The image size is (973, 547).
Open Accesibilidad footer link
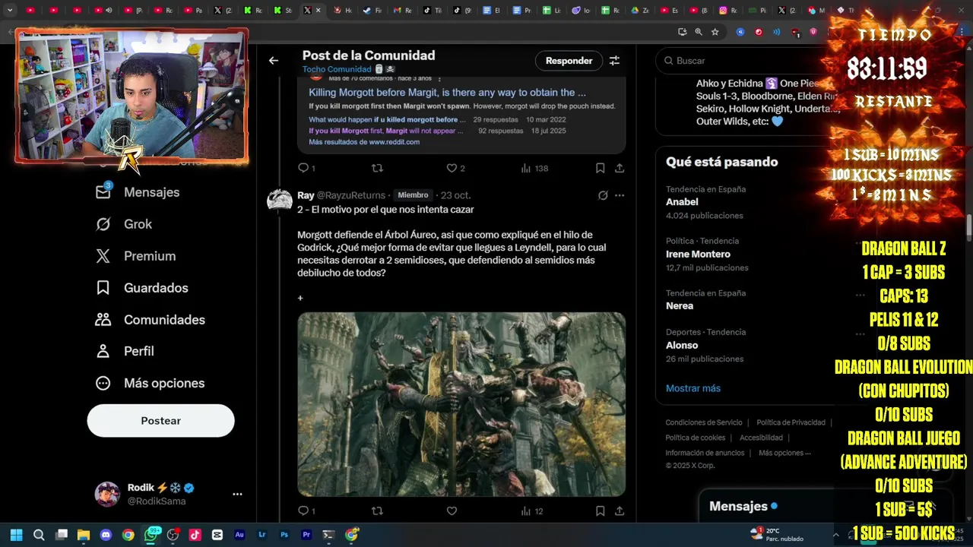tap(761, 438)
